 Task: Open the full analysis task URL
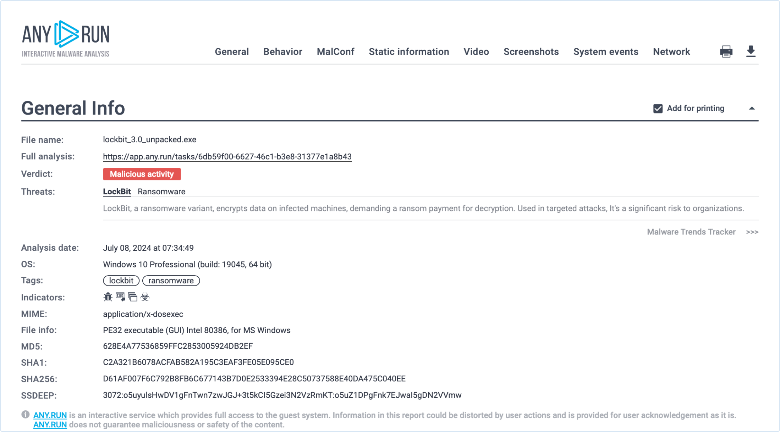pyautogui.click(x=227, y=156)
